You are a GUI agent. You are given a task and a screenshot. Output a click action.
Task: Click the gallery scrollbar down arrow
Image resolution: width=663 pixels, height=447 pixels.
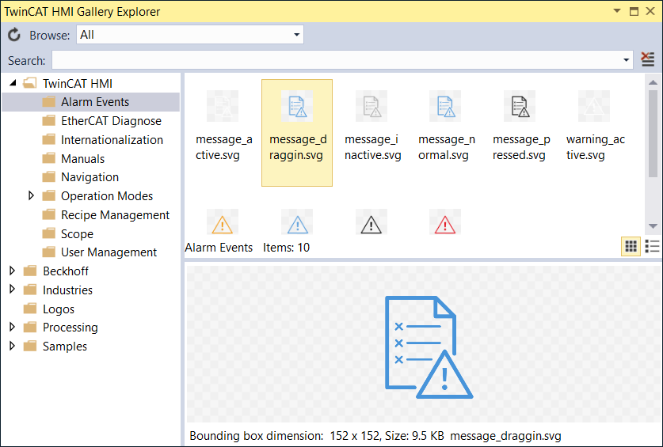pos(653,226)
